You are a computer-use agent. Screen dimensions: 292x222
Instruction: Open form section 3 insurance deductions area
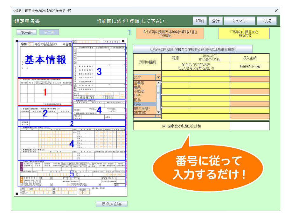coord(99,71)
